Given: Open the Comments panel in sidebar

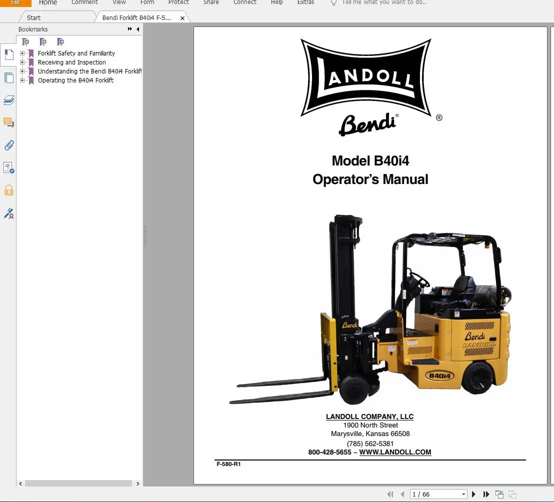Looking at the screenshot, I should point(8,122).
